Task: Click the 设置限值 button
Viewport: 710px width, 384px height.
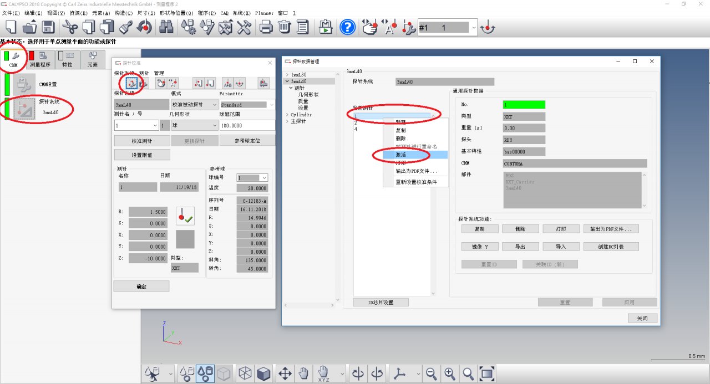Action: (x=142, y=155)
